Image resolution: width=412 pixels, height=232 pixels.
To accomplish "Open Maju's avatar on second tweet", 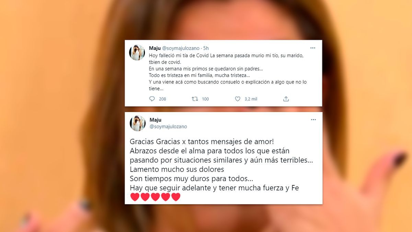I will [138, 123].
